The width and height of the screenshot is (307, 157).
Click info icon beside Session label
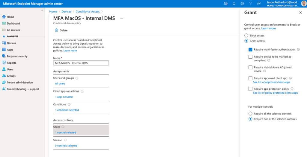[x=65, y=140]
